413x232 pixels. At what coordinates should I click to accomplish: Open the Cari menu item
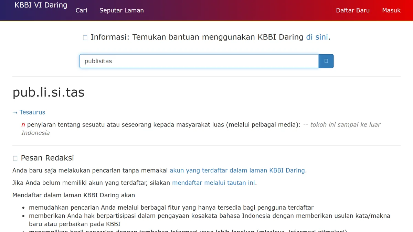tap(81, 10)
